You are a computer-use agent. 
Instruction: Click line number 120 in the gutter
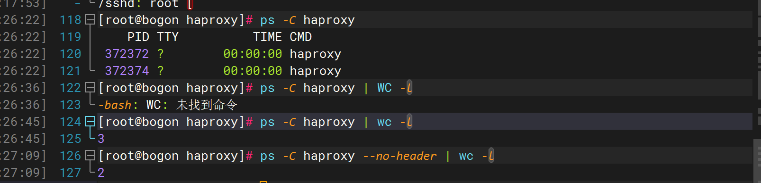point(71,54)
